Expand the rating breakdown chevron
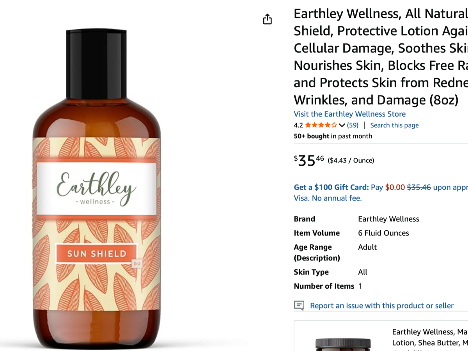The height and width of the screenshot is (351, 468). click(x=342, y=125)
